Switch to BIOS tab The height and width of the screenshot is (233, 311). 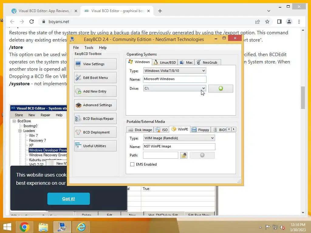click(219, 130)
